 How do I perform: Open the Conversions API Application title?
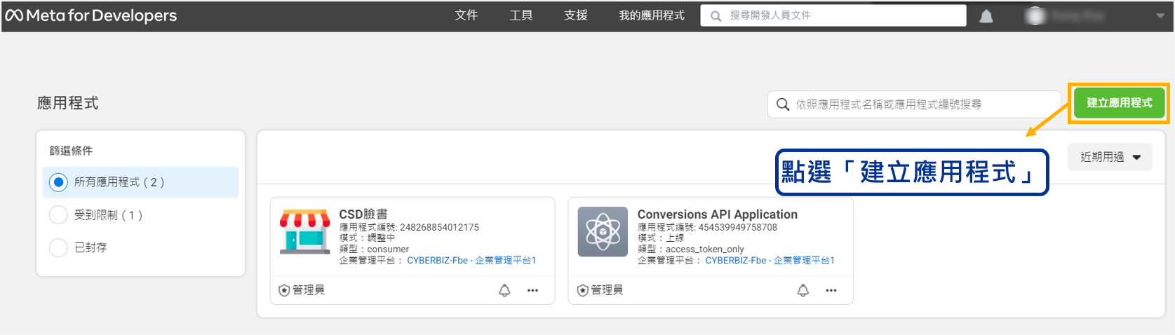[x=717, y=214]
